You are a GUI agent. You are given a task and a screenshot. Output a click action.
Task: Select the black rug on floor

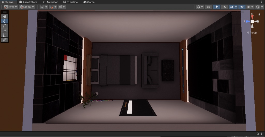coord(138,108)
